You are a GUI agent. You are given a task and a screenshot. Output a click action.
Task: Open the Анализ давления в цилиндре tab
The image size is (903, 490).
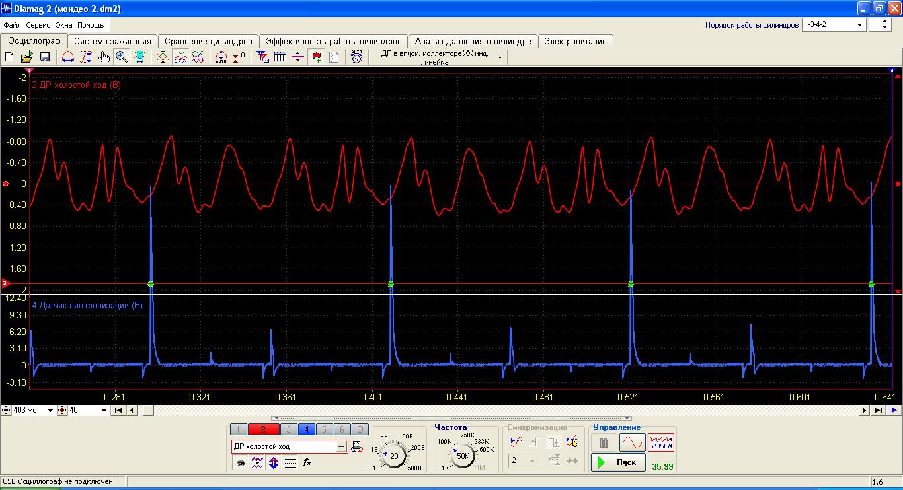(x=473, y=41)
